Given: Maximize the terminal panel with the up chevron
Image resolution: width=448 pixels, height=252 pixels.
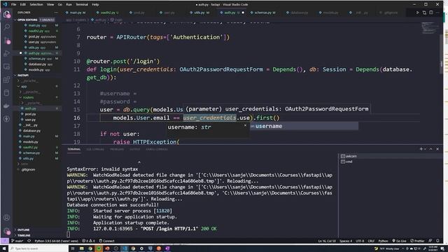Looking at the screenshot, I should 431,149.
